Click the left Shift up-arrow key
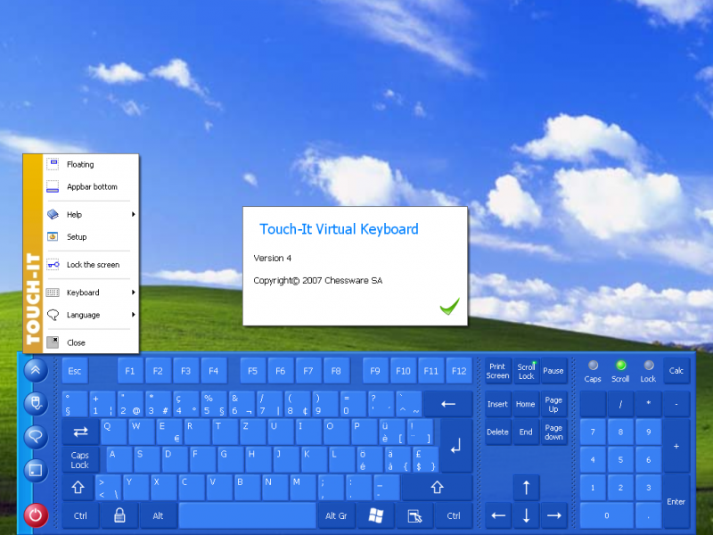 78,487
